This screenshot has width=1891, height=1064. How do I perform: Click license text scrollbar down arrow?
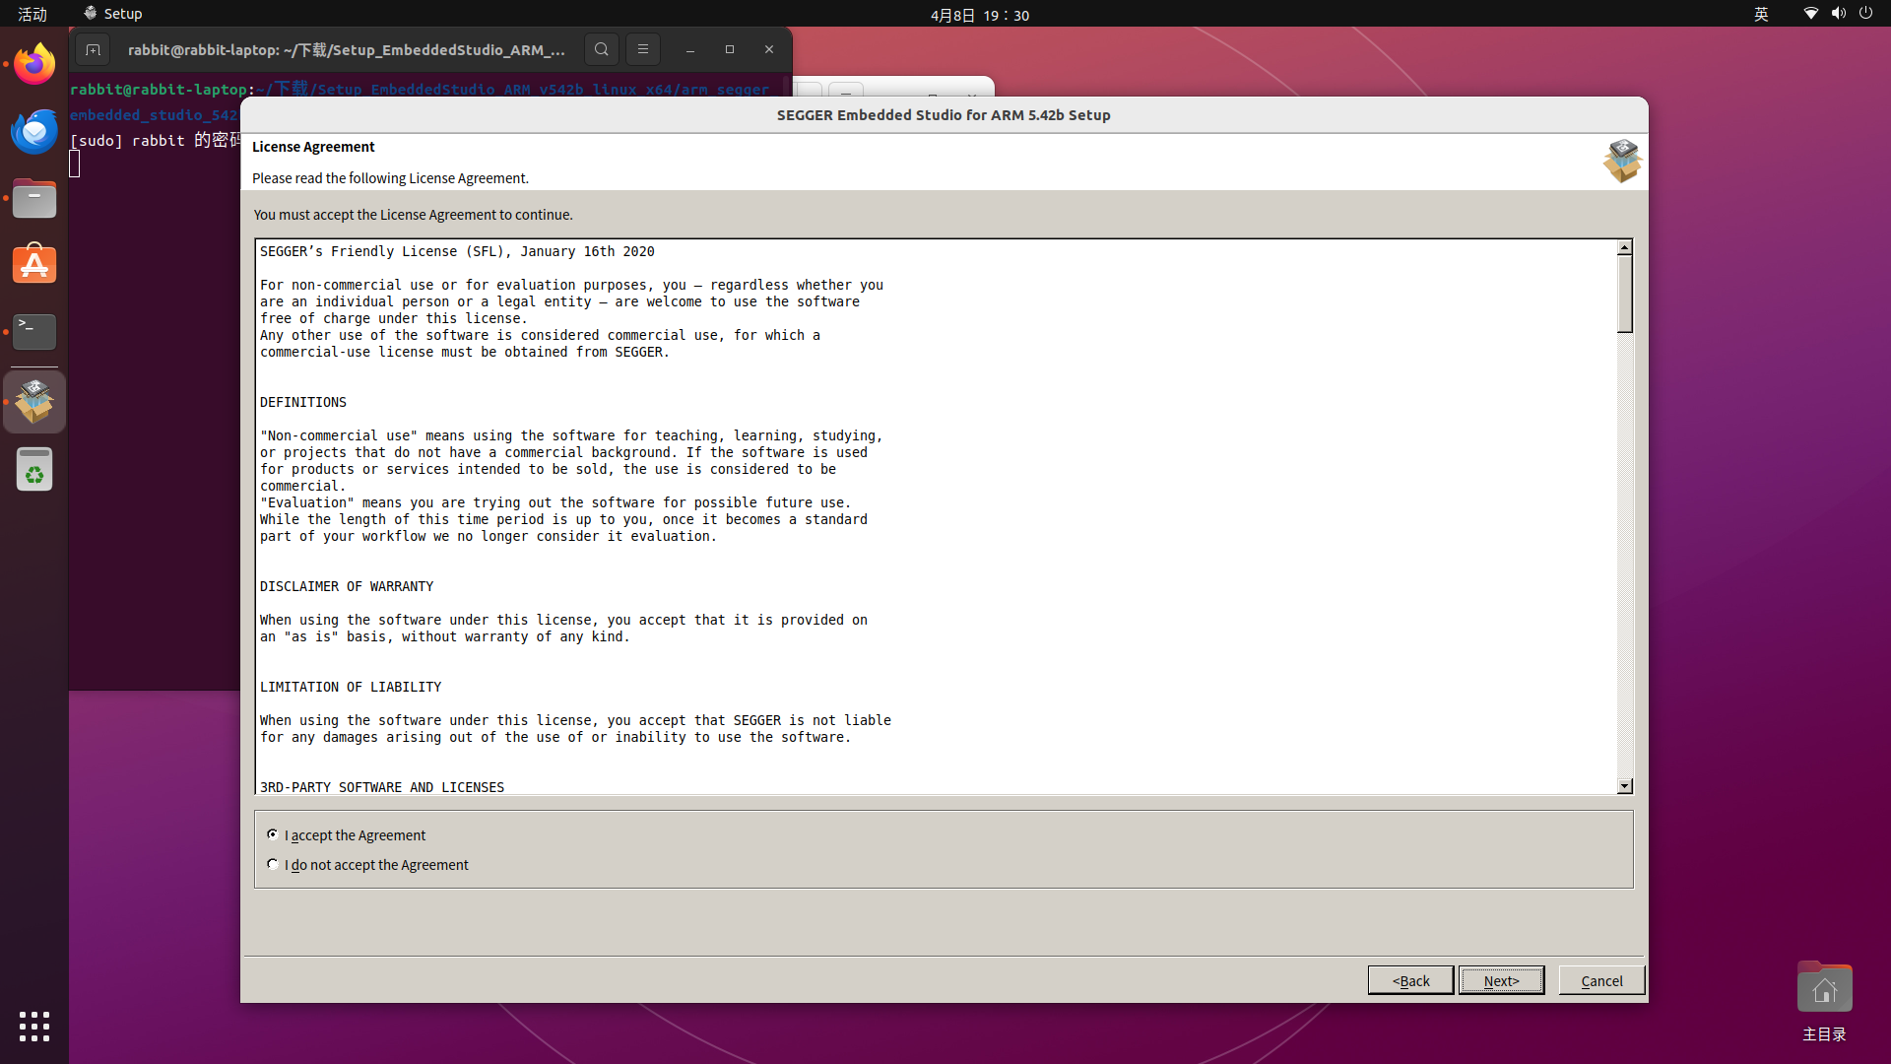1624,786
